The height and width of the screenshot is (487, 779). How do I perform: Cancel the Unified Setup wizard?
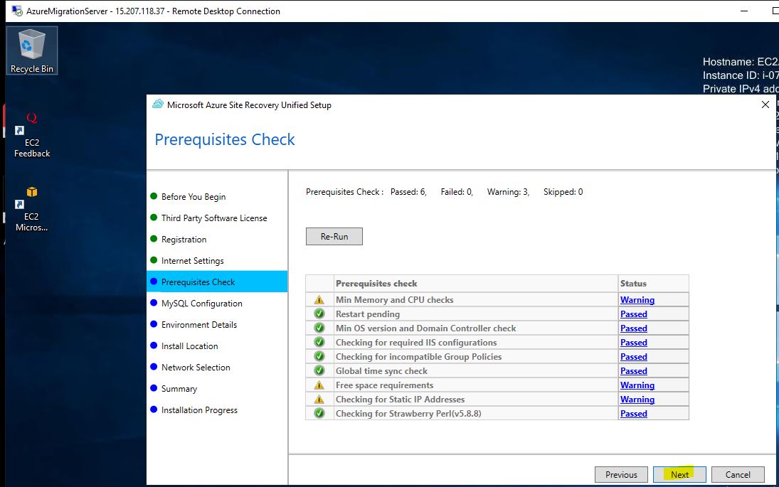click(x=738, y=474)
